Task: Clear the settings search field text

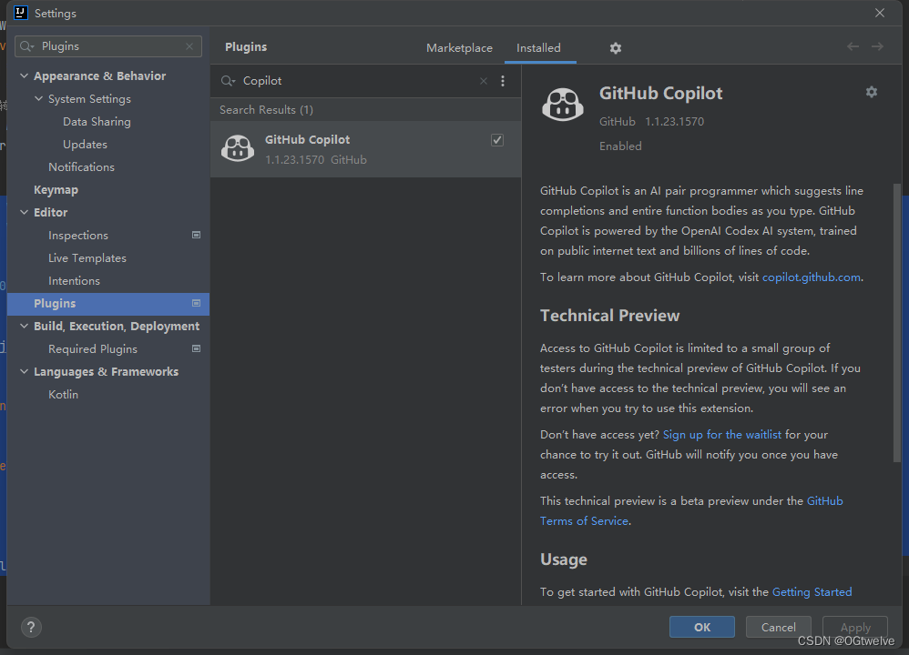Action: 189,46
